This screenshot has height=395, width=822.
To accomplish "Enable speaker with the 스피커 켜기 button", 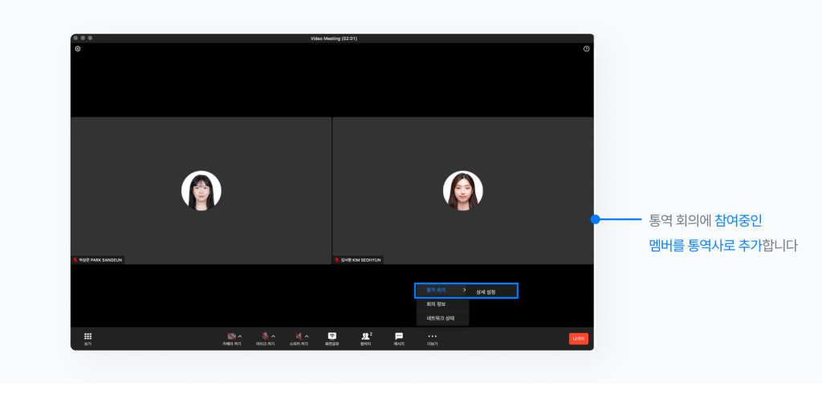I will [x=297, y=336].
